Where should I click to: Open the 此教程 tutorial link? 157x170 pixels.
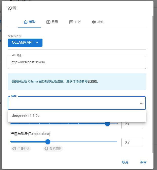pos(92,81)
